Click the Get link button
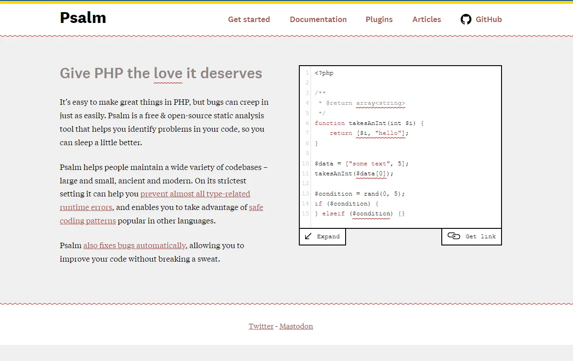This screenshot has height=361, width=573. (x=471, y=236)
